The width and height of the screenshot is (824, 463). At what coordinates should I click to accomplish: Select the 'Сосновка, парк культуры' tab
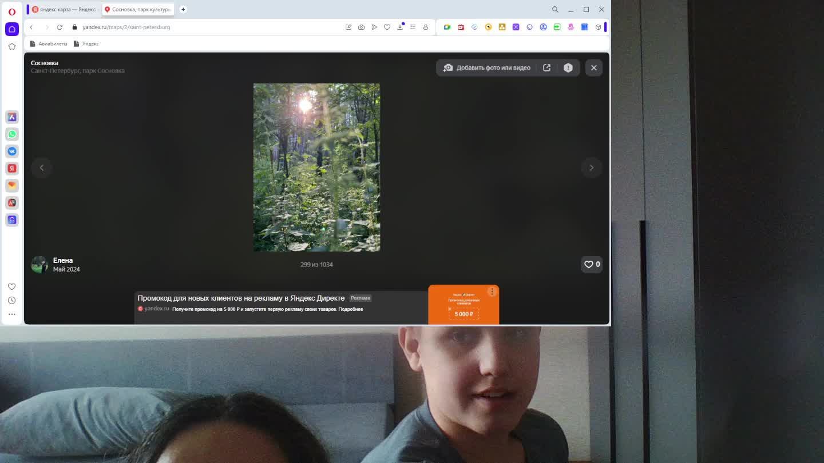click(x=137, y=9)
